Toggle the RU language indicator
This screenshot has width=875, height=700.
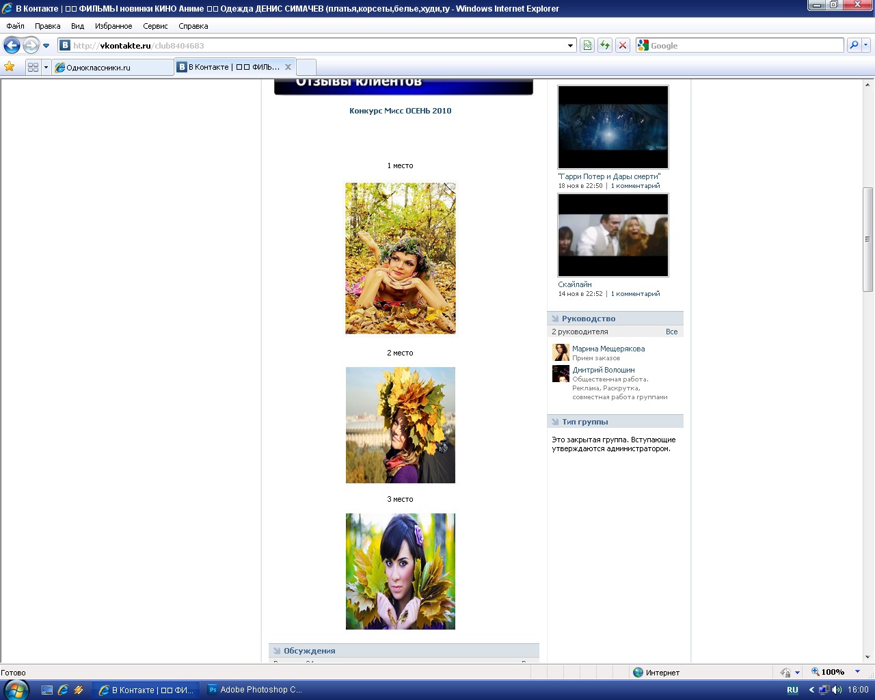coord(792,690)
